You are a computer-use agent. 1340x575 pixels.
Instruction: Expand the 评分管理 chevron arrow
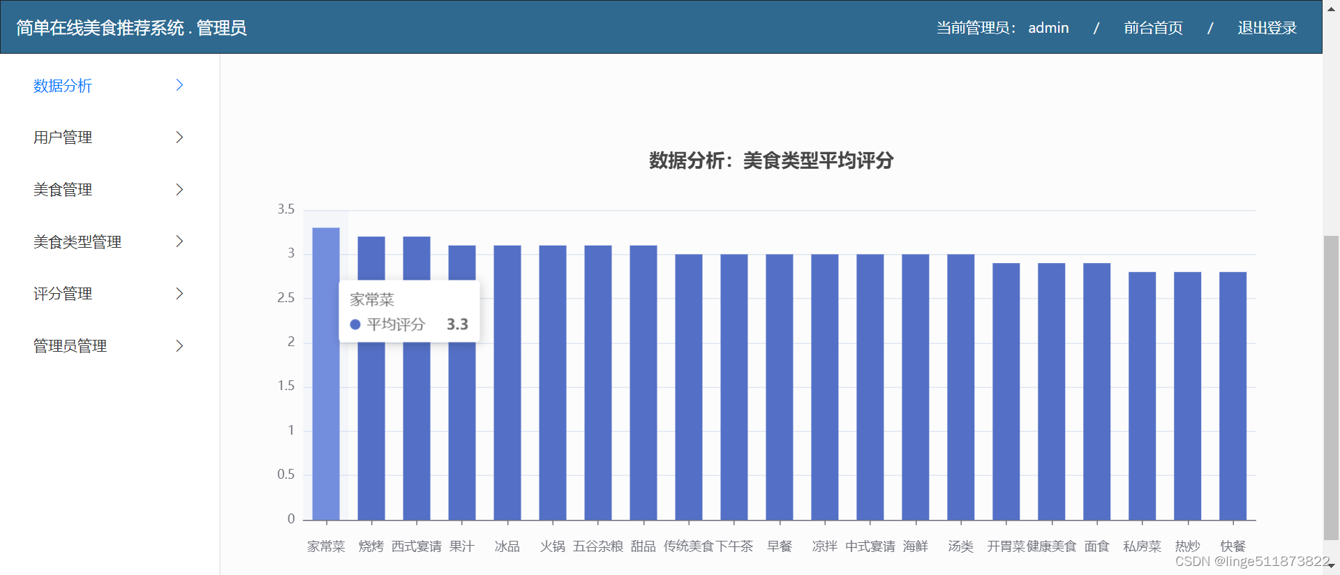coord(179,294)
